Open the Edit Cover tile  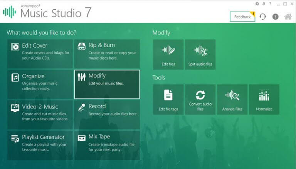pyautogui.click(x=40, y=54)
